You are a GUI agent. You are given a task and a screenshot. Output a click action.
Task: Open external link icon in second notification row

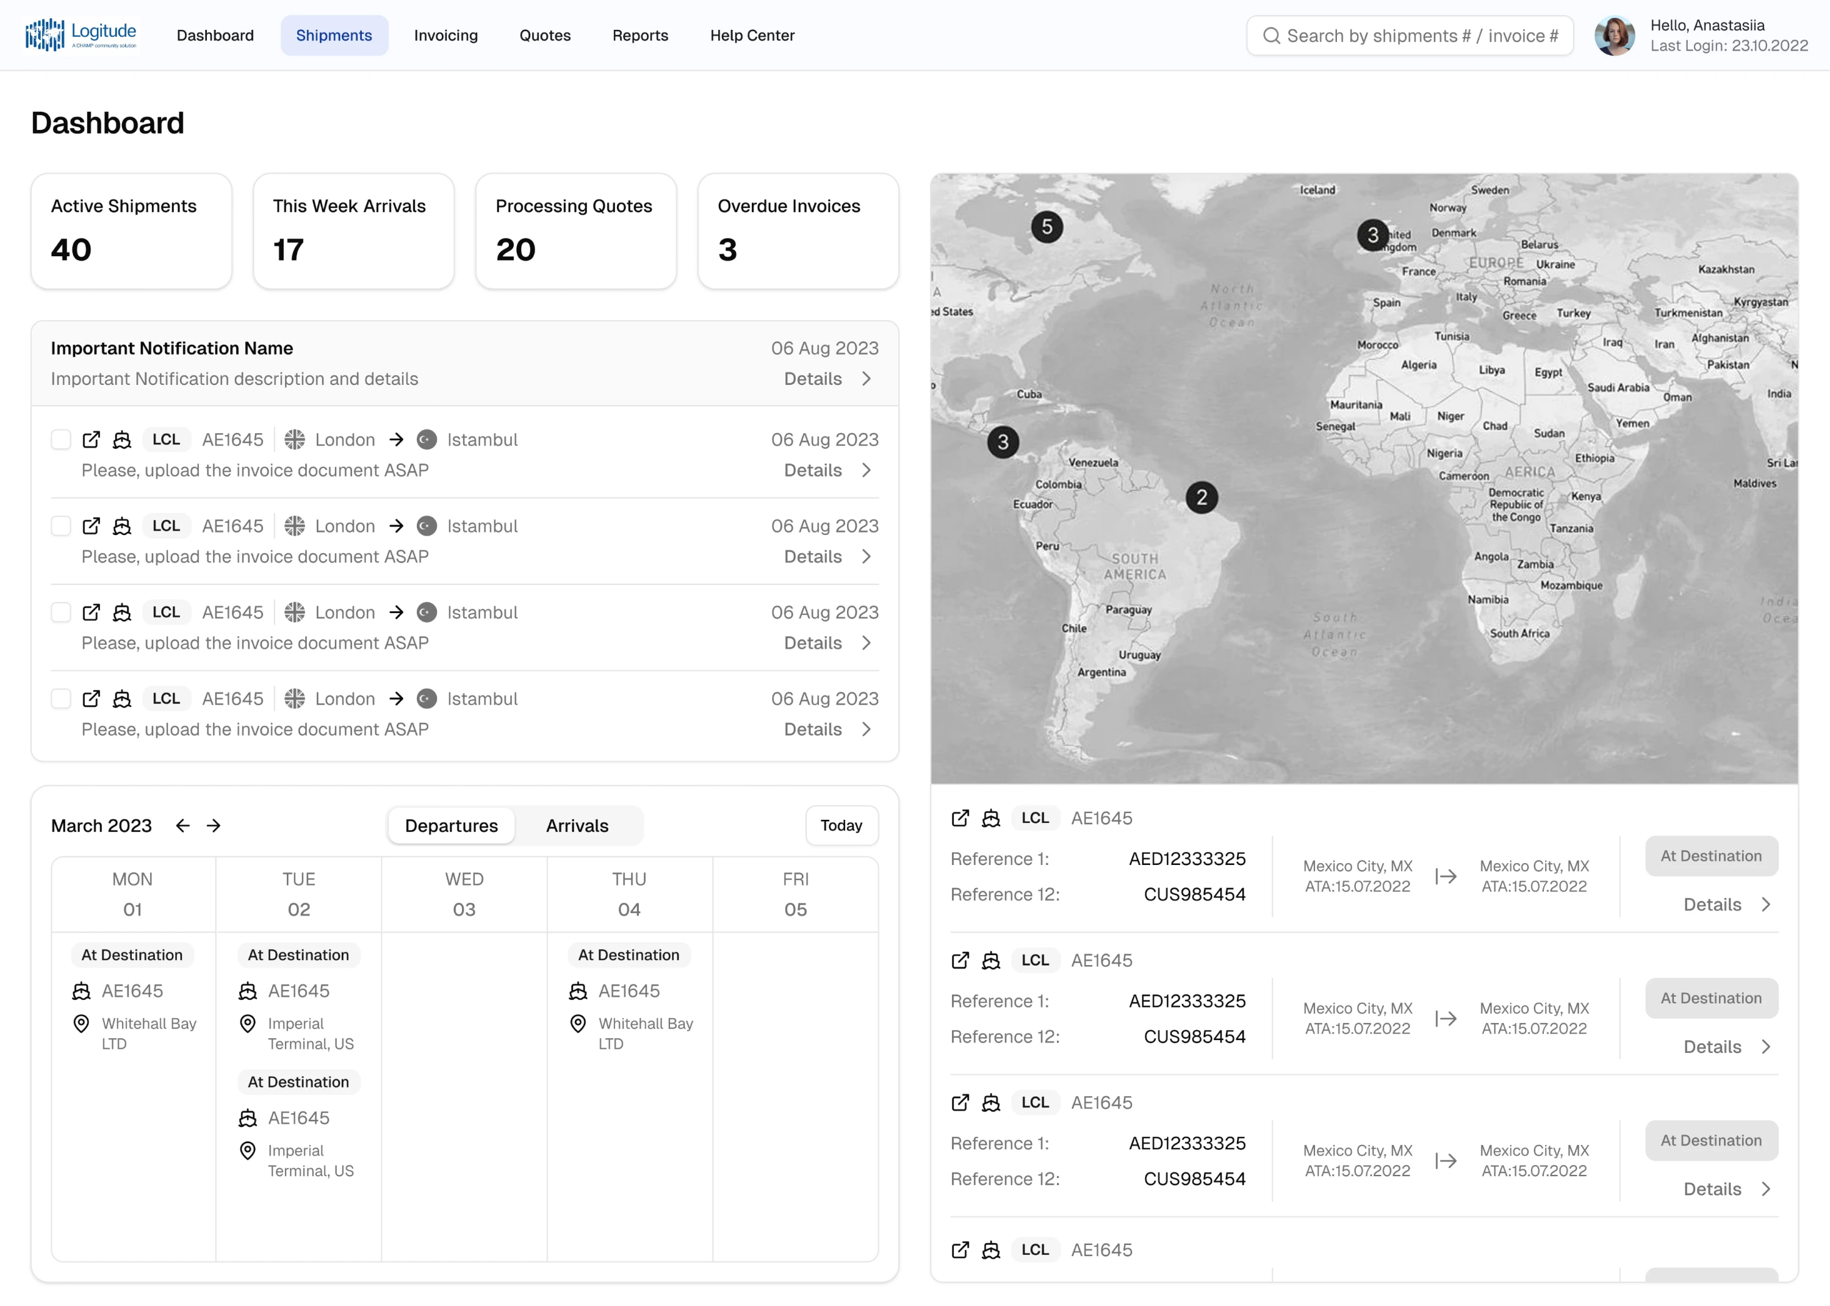[91, 526]
